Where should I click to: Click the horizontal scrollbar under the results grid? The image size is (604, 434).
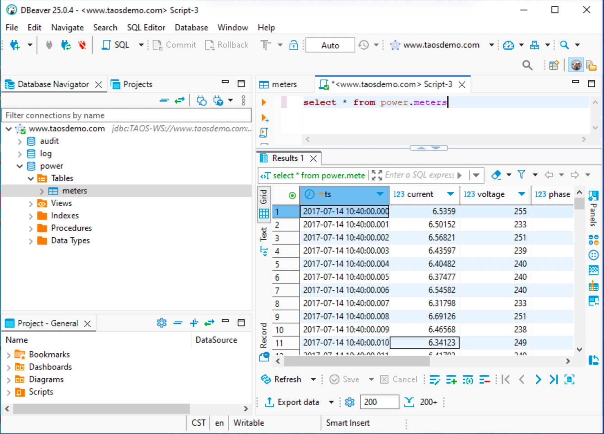tap(356, 361)
